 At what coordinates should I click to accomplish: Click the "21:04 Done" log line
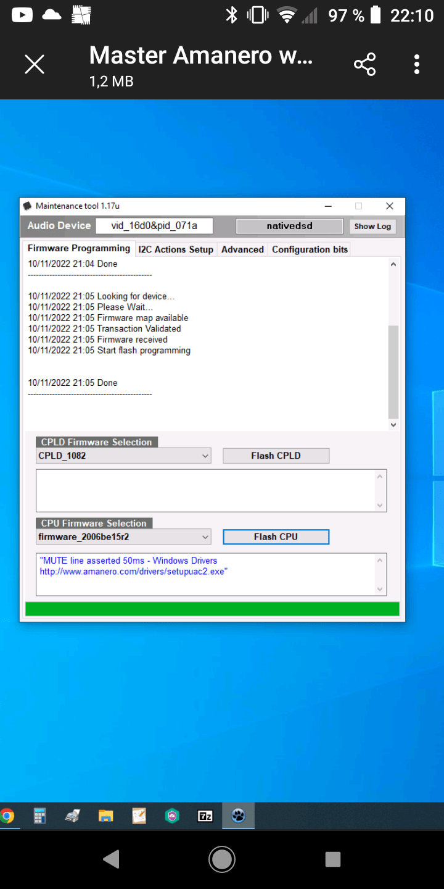click(x=72, y=264)
